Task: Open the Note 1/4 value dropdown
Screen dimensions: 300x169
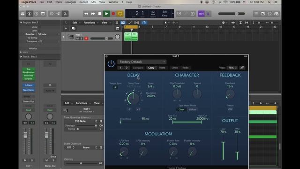Action: (151, 86)
